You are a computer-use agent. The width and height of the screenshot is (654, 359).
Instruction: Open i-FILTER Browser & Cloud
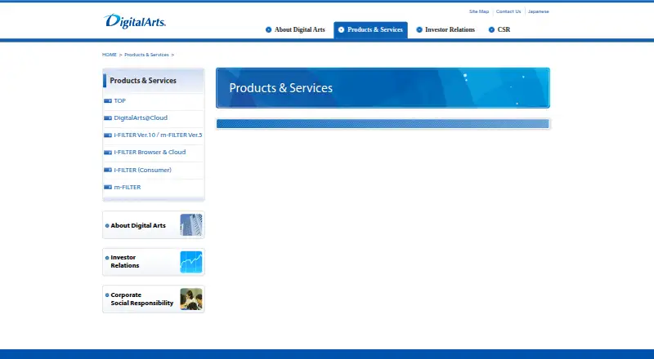coord(150,152)
